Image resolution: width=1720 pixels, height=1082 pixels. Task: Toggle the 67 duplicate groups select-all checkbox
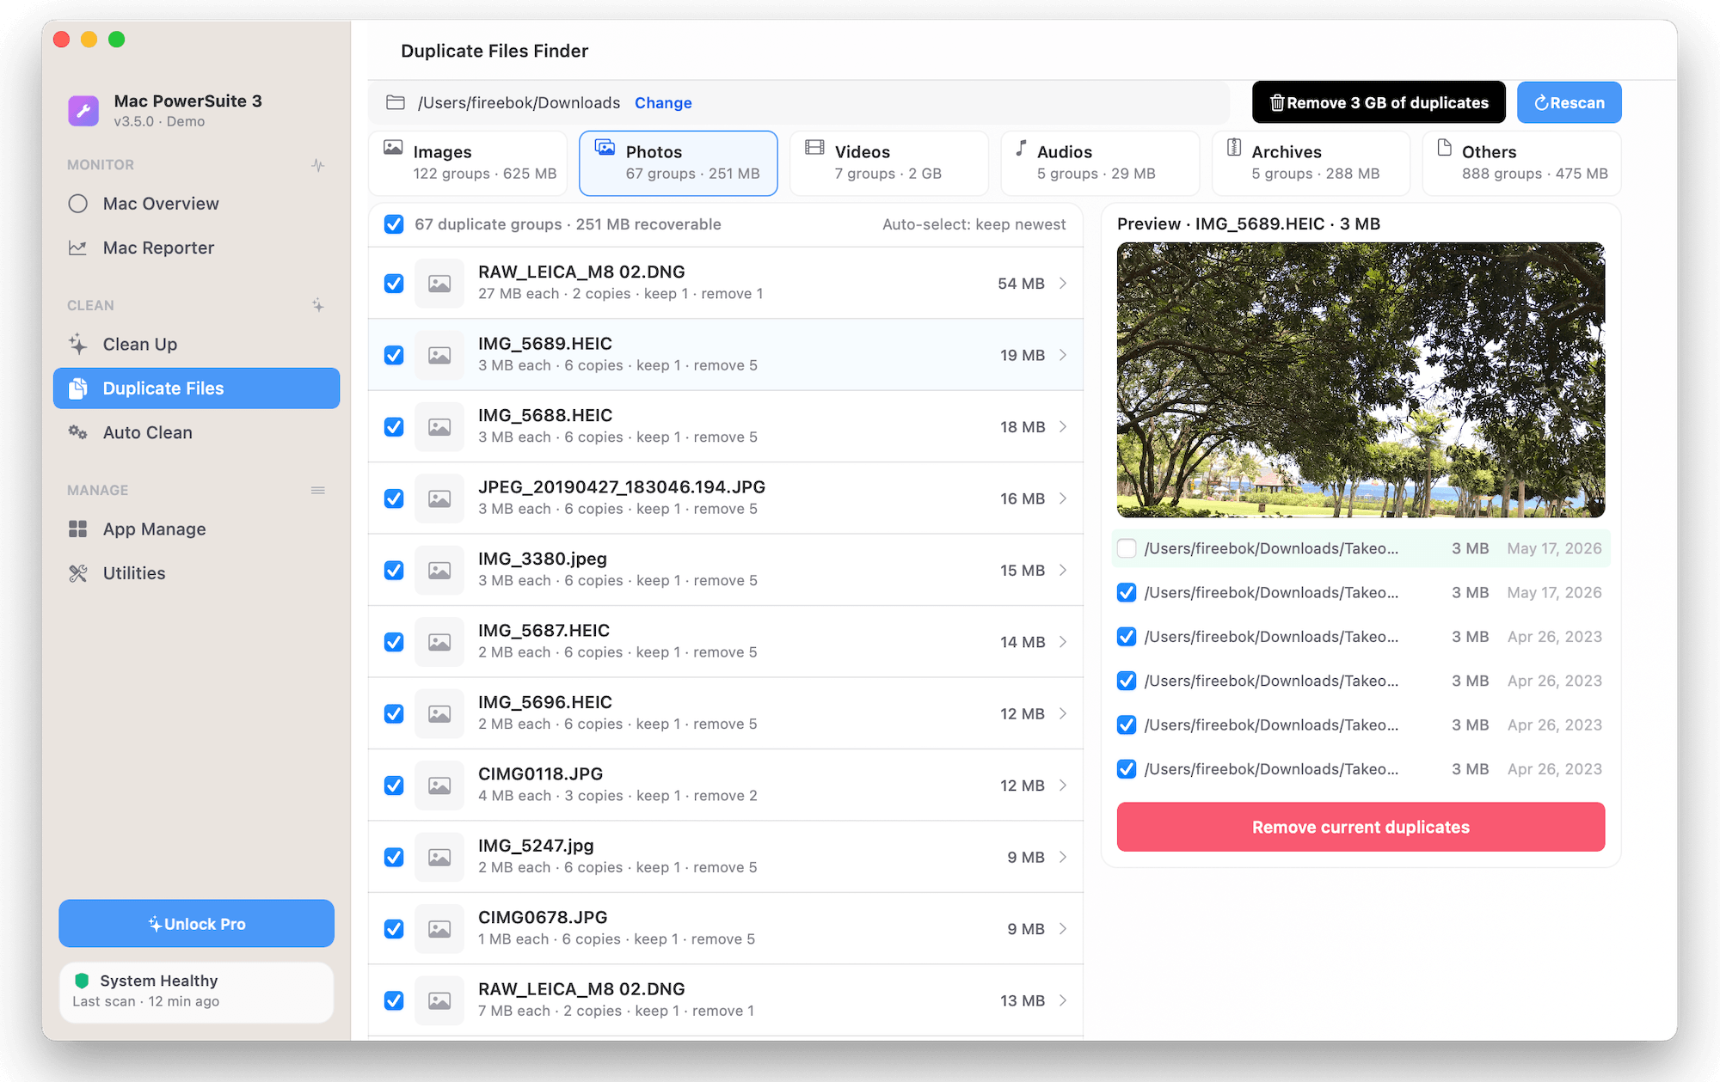[394, 224]
